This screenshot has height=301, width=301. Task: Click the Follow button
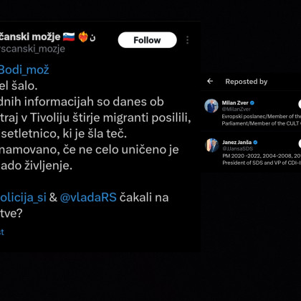coord(148,40)
